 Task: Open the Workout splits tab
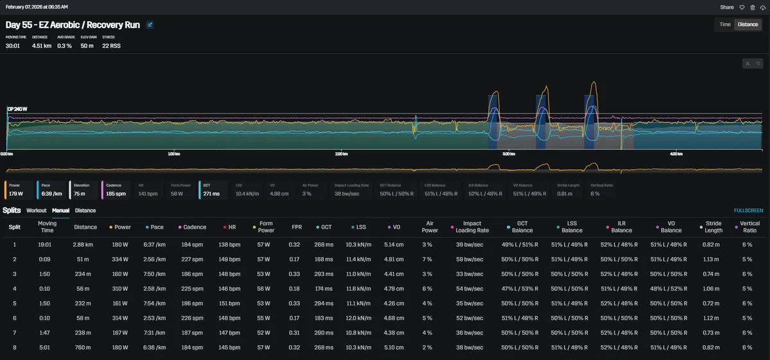coord(37,210)
